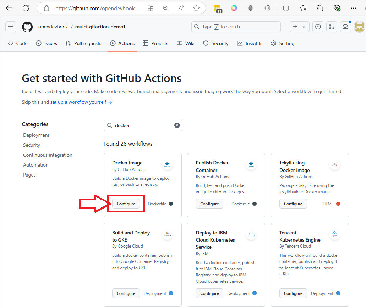366x308 pixels.
Task: Expand the create new plus dropdown
Action: tap(300, 27)
